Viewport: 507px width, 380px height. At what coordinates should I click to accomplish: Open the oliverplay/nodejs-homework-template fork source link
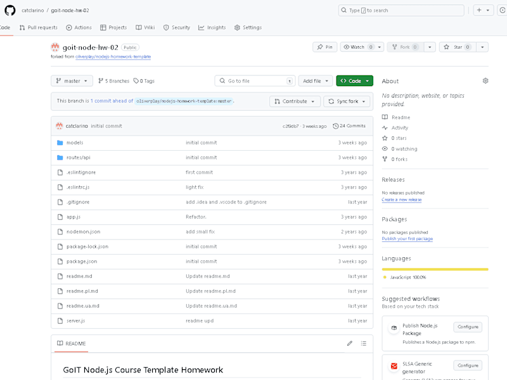(113, 56)
